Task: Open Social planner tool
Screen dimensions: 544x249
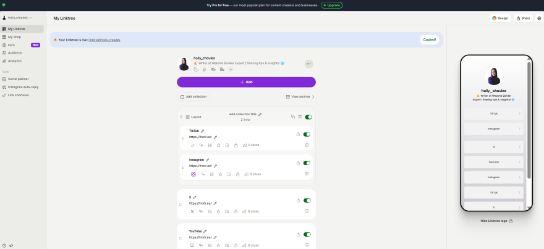Action: 22,79
